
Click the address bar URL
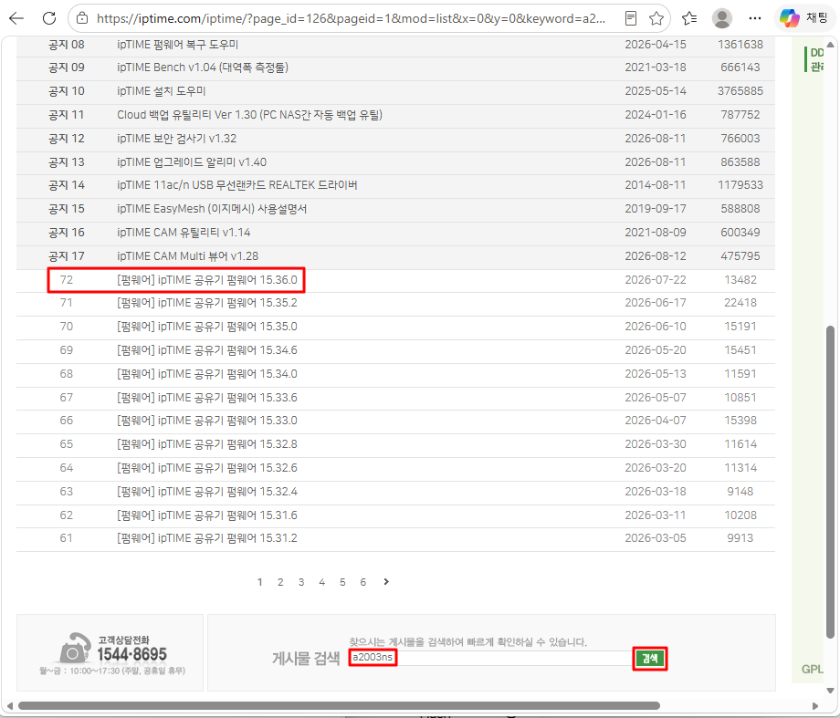[x=351, y=19]
